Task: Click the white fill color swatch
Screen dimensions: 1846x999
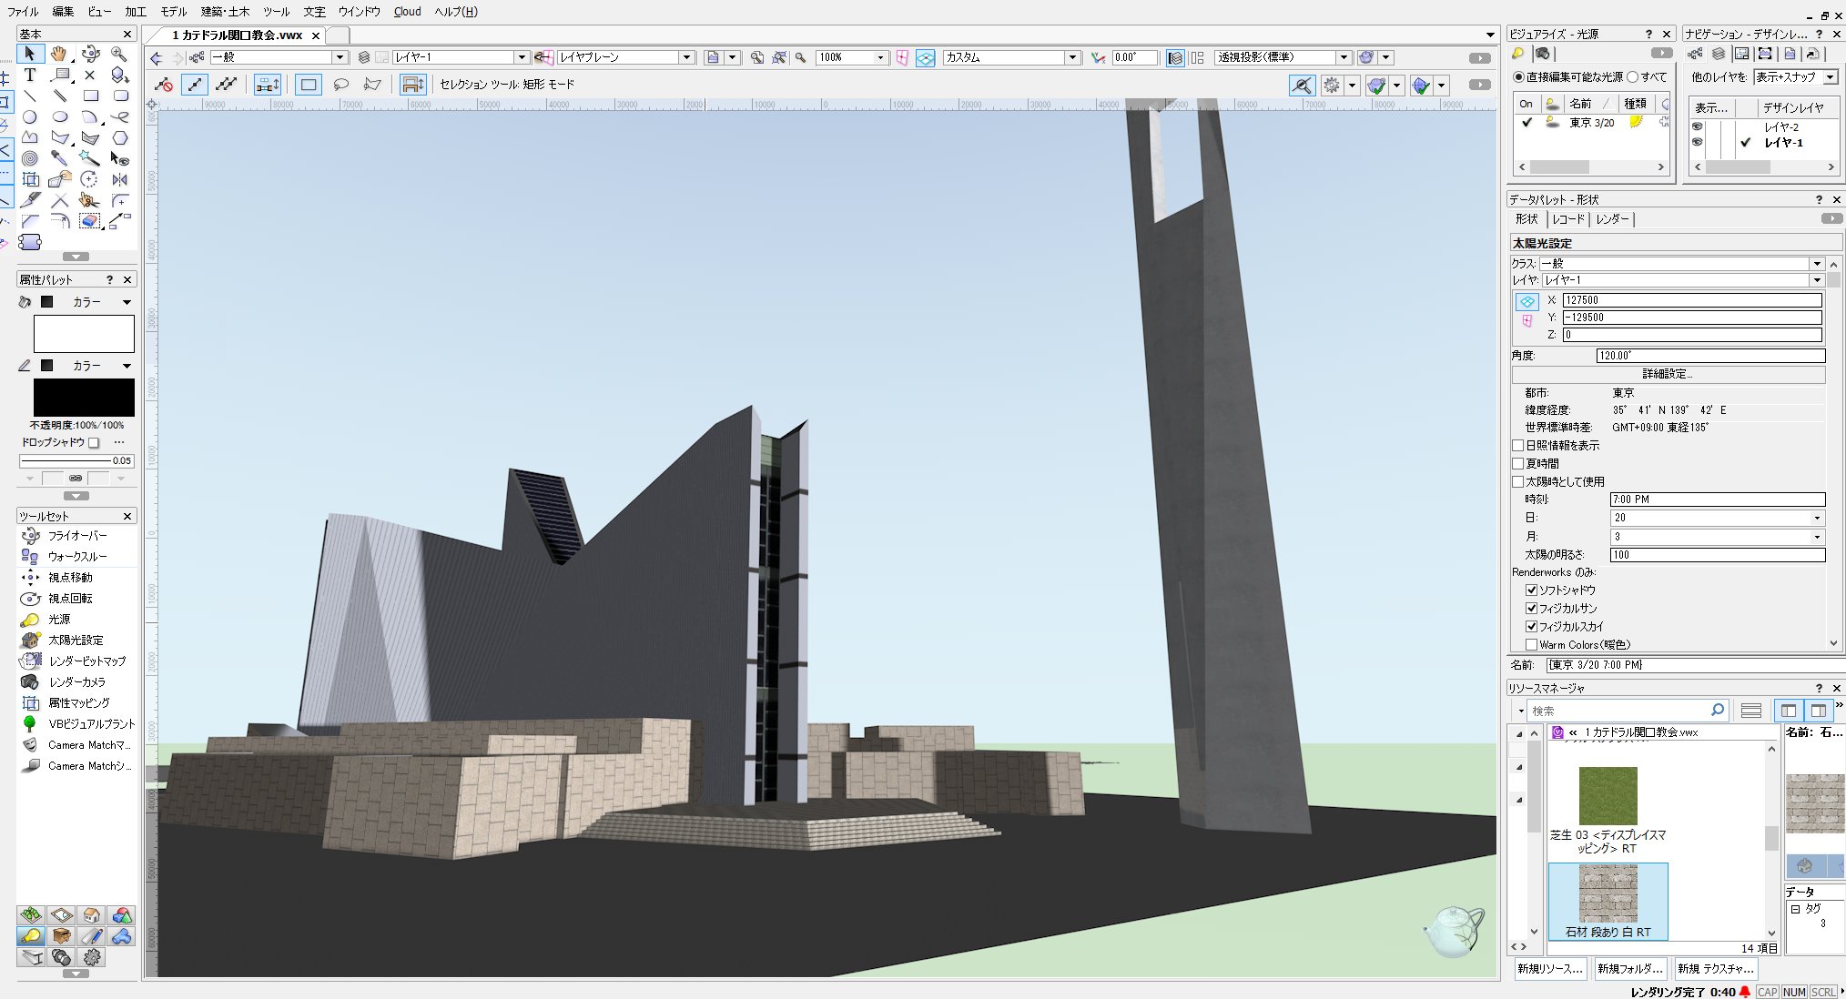Action: click(x=84, y=334)
